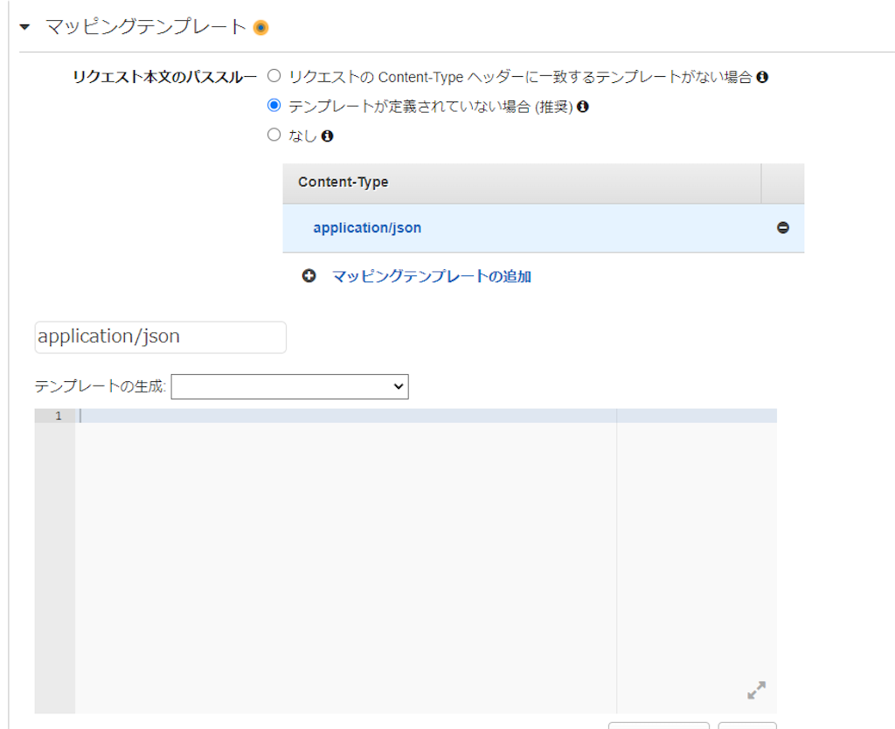Select the なし passthrough radio option
Image resolution: width=895 pixels, height=729 pixels.
point(274,135)
